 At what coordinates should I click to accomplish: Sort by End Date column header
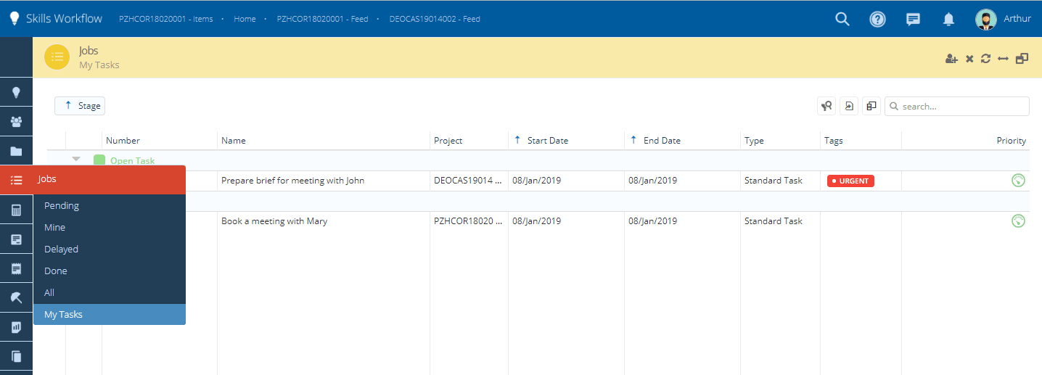click(x=661, y=141)
